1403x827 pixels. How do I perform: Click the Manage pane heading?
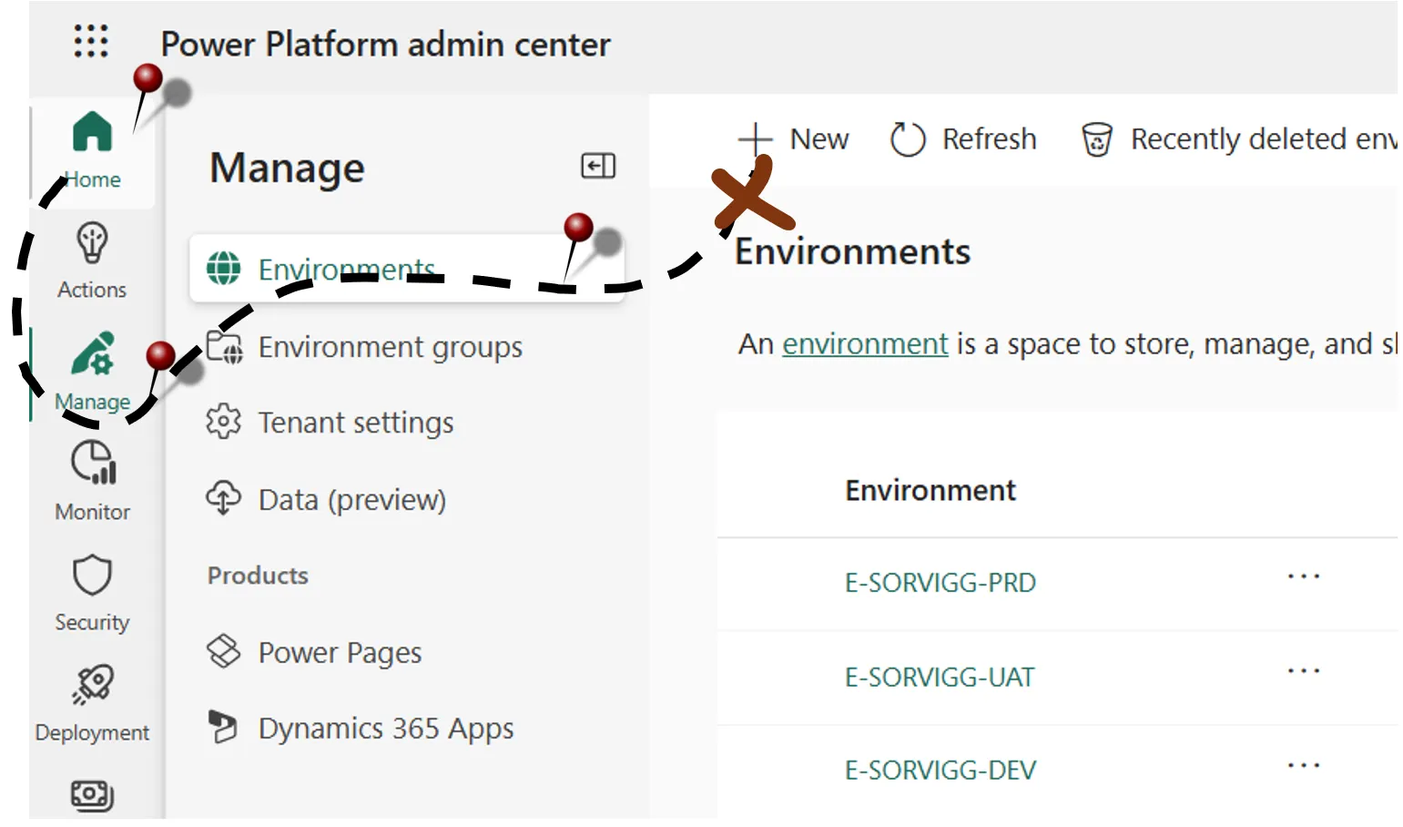click(287, 168)
